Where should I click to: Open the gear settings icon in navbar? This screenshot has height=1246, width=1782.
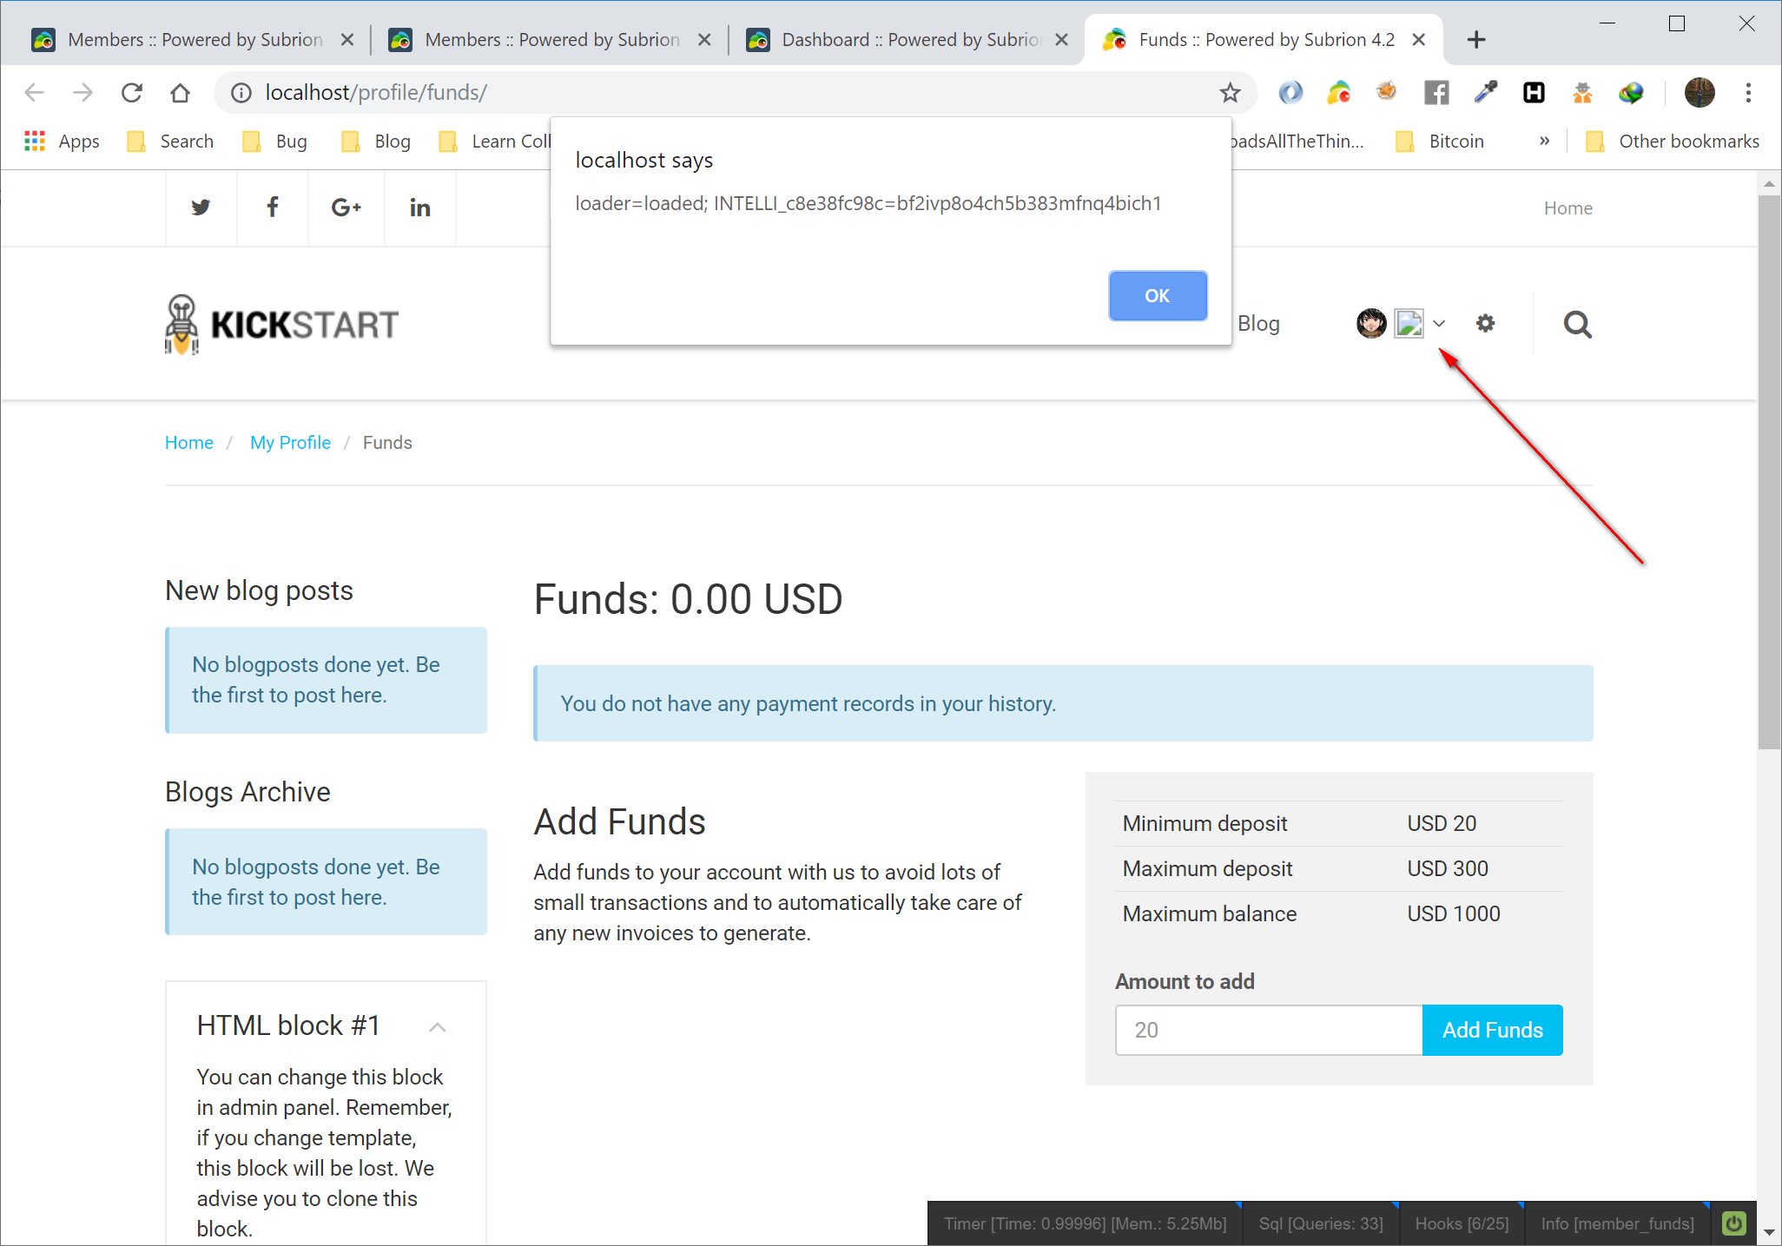tap(1485, 324)
